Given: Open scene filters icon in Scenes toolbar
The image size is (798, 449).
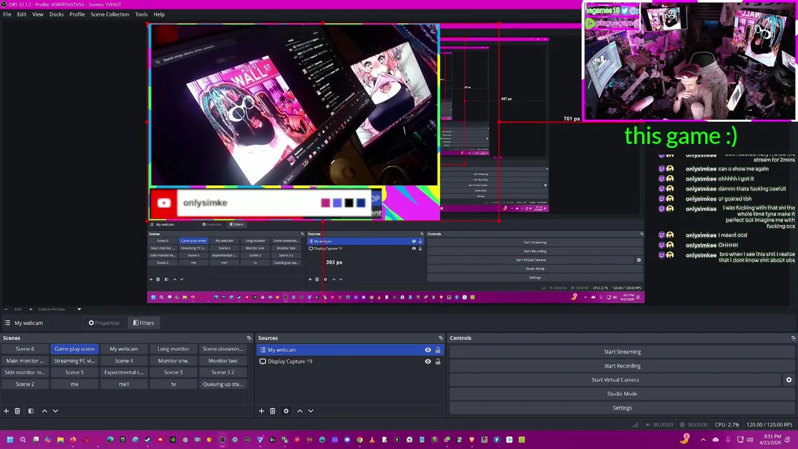Looking at the screenshot, I should point(31,411).
